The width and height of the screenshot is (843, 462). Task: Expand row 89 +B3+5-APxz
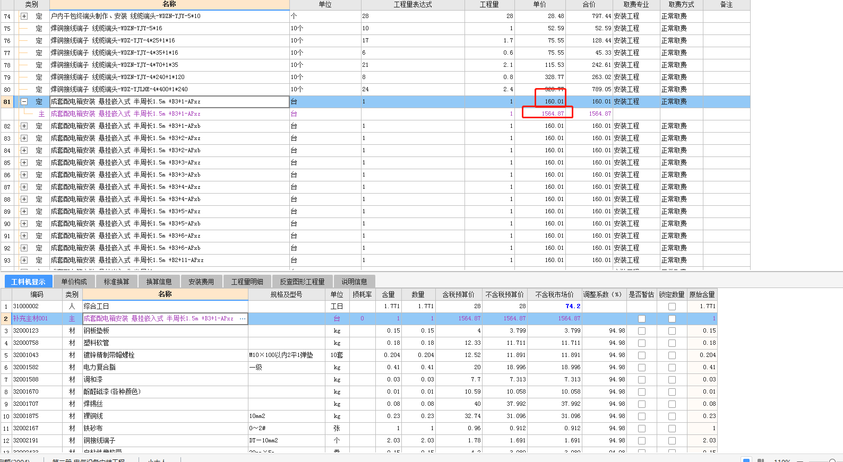(24, 212)
